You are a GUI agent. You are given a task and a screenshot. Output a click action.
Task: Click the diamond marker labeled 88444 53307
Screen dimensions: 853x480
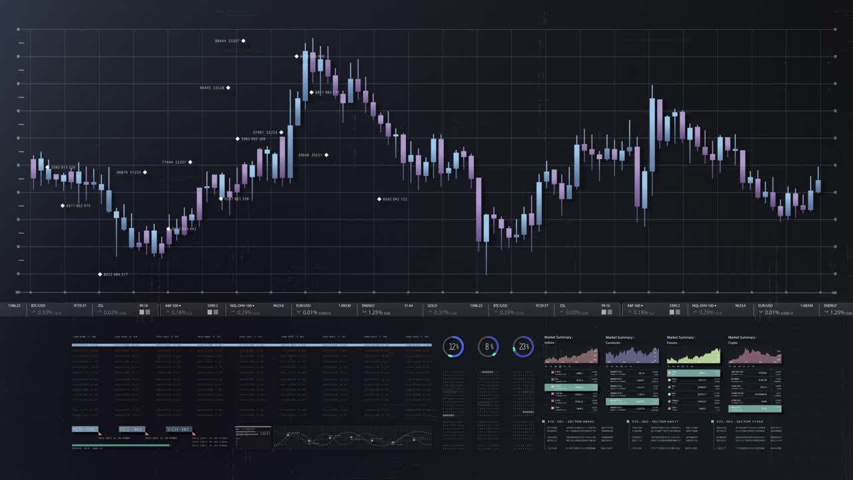click(x=243, y=41)
